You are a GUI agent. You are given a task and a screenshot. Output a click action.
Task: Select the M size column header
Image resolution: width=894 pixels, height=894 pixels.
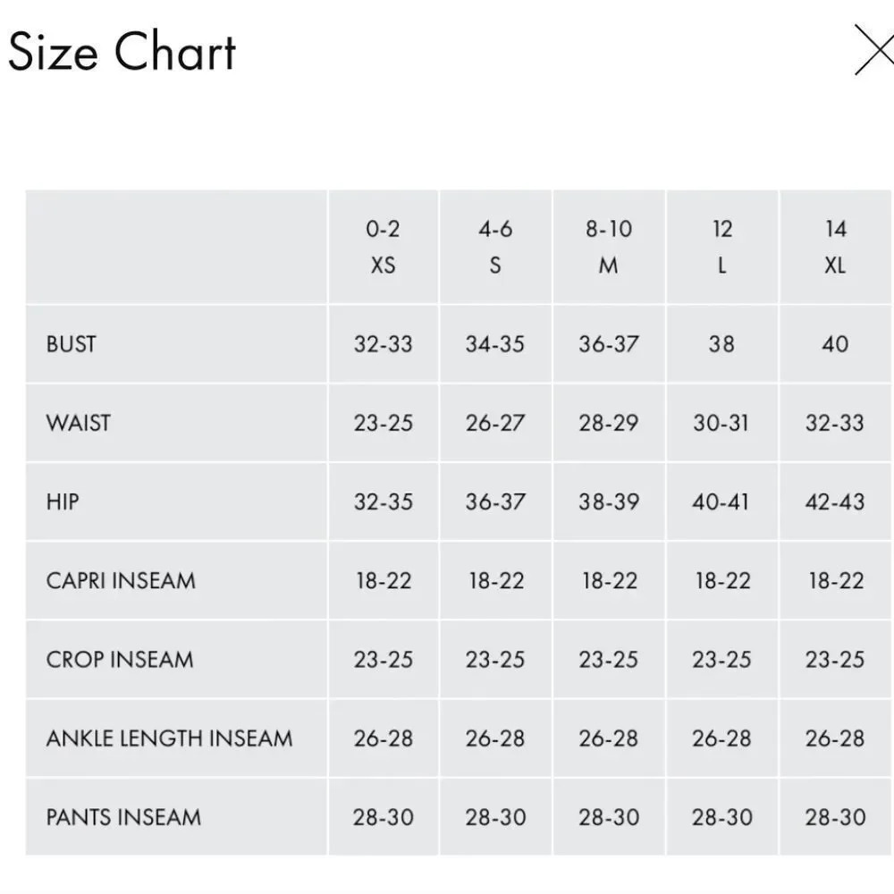[609, 248]
